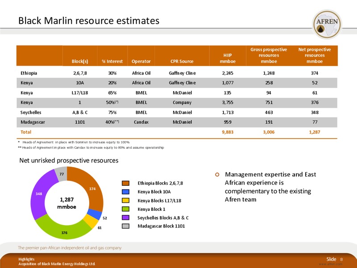Click HIIP value 2,245
The height and width of the screenshot is (268, 357).
pos(228,73)
